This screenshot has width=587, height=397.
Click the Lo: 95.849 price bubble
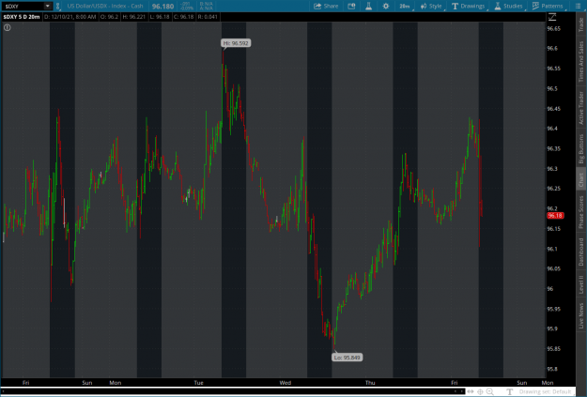pyautogui.click(x=347, y=358)
